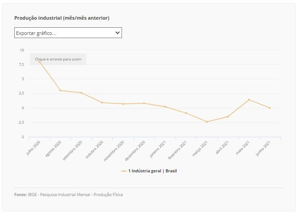Select the março 2021 lowest data point
The width and height of the screenshot is (299, 214).
[x=207, y=122]
